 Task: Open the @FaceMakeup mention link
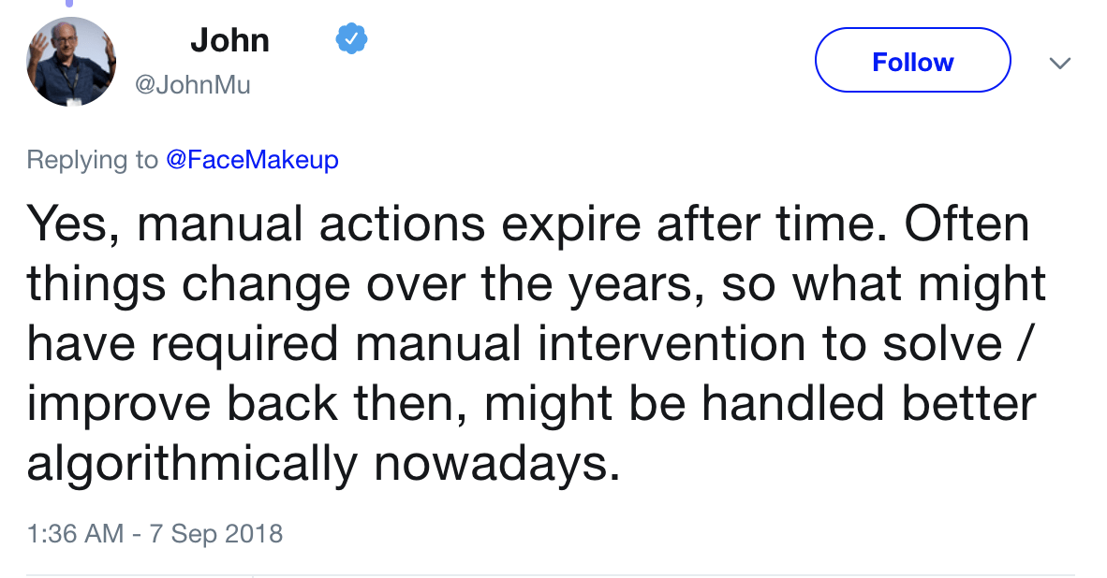tap(252, 159)
